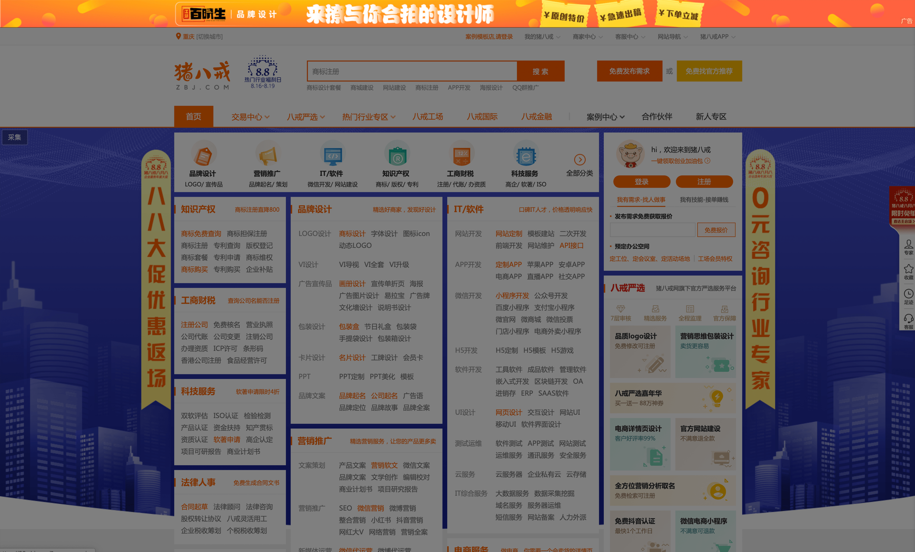Open the 八戒严选嘉年华 banner
Viewport: 915px width, 552px height.
pos(672,398)
